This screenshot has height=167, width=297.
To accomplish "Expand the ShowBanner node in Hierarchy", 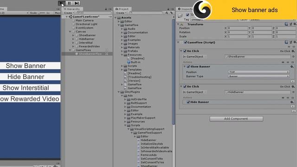I will click(73, 35).
